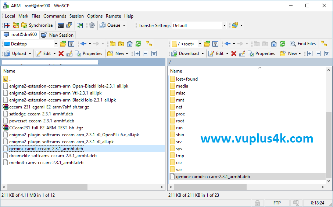333x207 pixels.
Task: Select dreamelite-softcams-cccam-2.3.1_armhf.deb file
Action: point(53,156)
